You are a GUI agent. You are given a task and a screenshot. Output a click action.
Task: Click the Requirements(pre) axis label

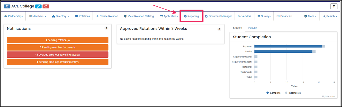click(242, 56)
